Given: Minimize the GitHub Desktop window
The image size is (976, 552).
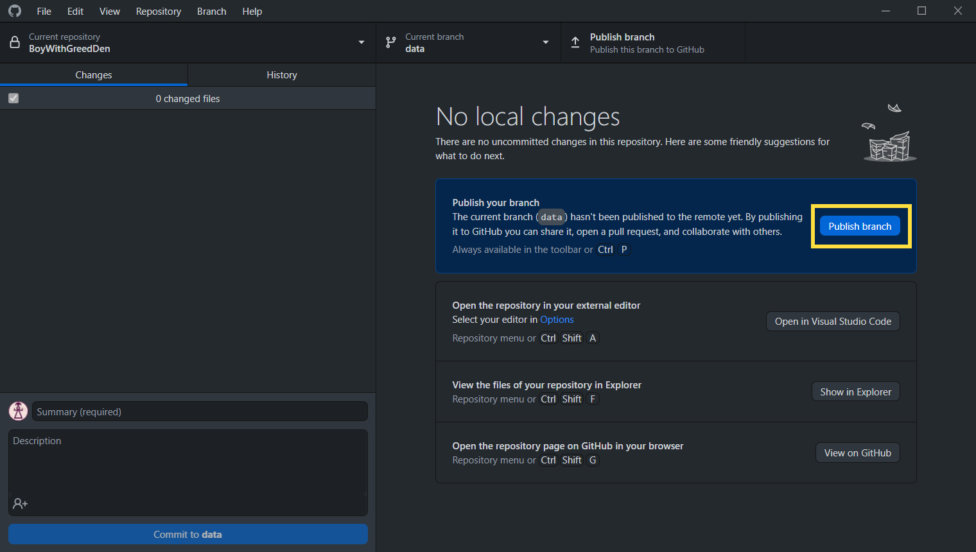Looking at the screenshot, I should [x=885, y=11].
